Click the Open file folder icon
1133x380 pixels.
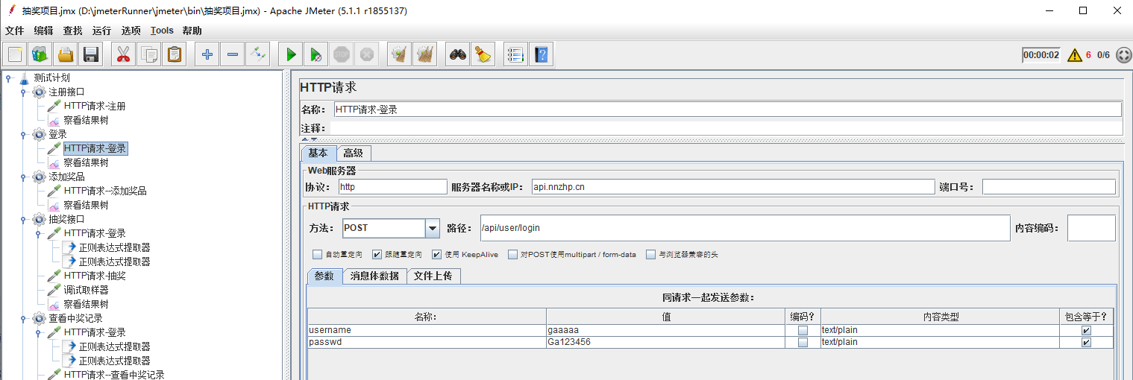tap(66, 54)
